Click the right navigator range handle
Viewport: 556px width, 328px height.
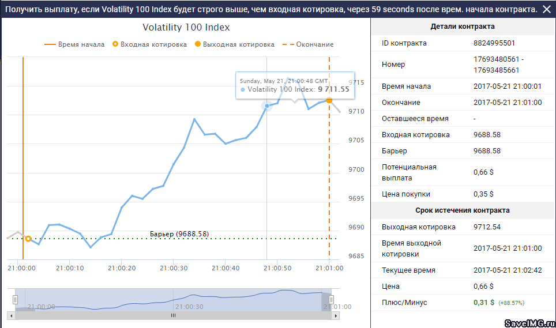coord(332,299)
